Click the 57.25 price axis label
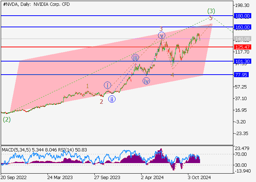The image size is (256, 182). pyautogui.click(x=241, y=87)
